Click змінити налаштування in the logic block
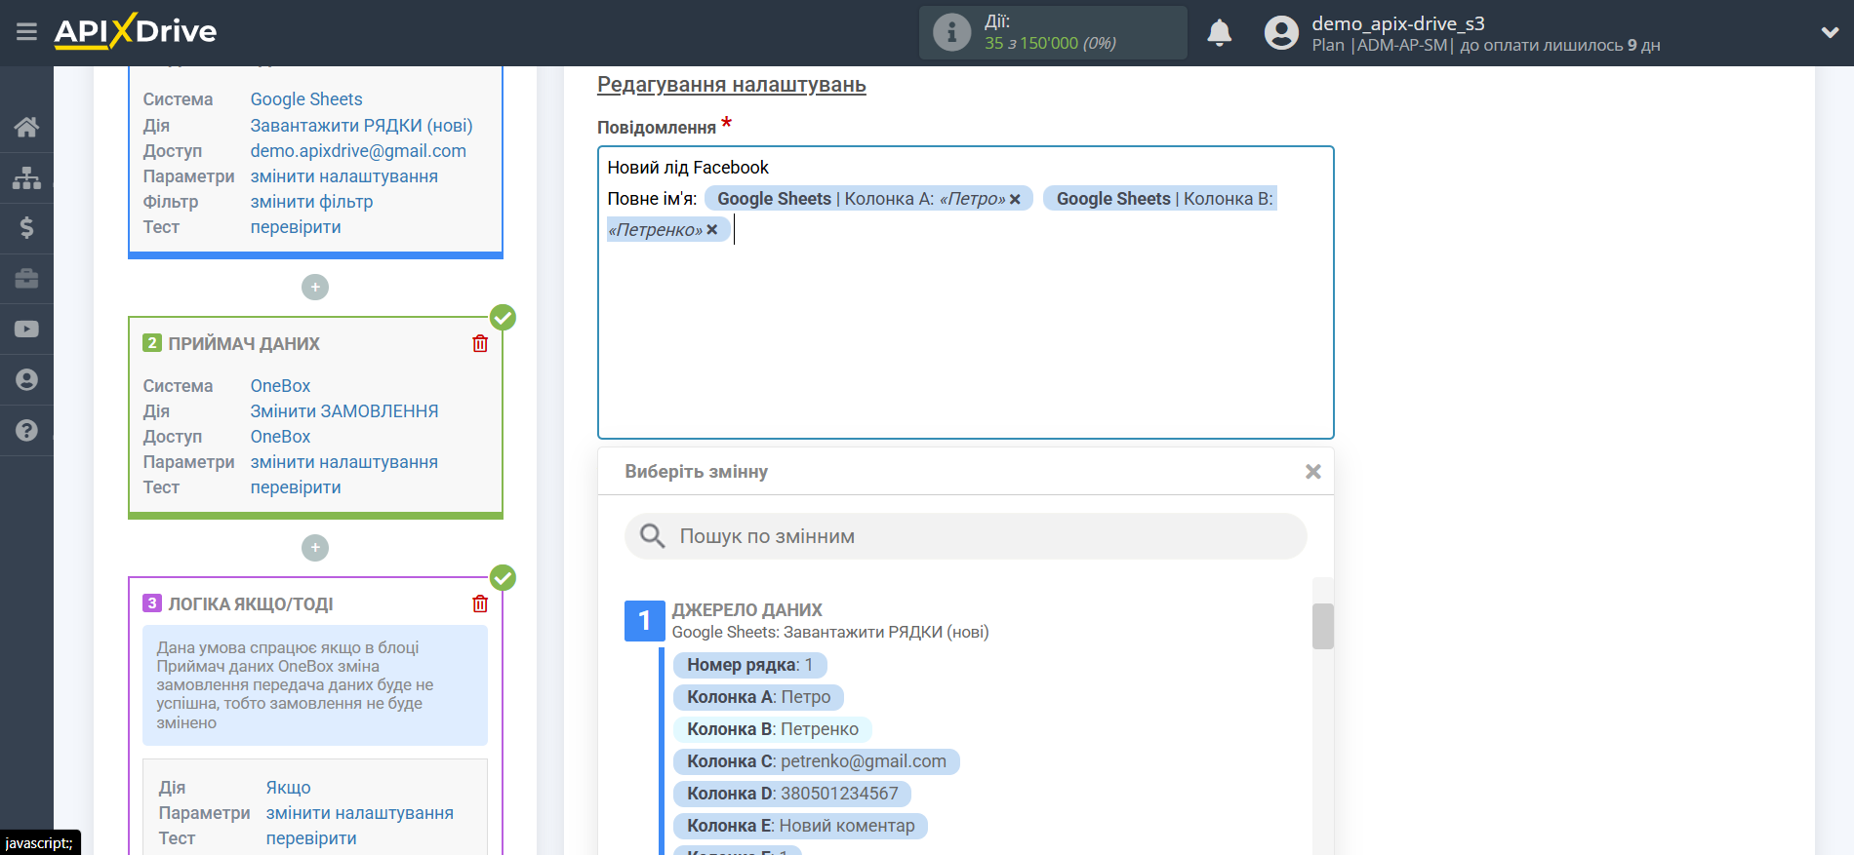This screenshot has width=1854, height=855. [x=359, y=813]
